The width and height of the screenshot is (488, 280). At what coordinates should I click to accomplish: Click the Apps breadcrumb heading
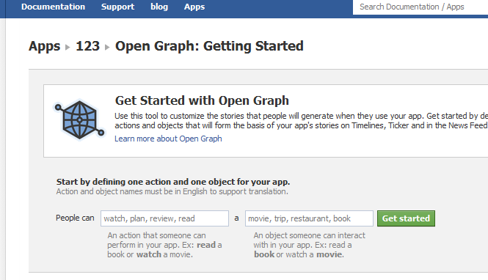pos(44,46)
